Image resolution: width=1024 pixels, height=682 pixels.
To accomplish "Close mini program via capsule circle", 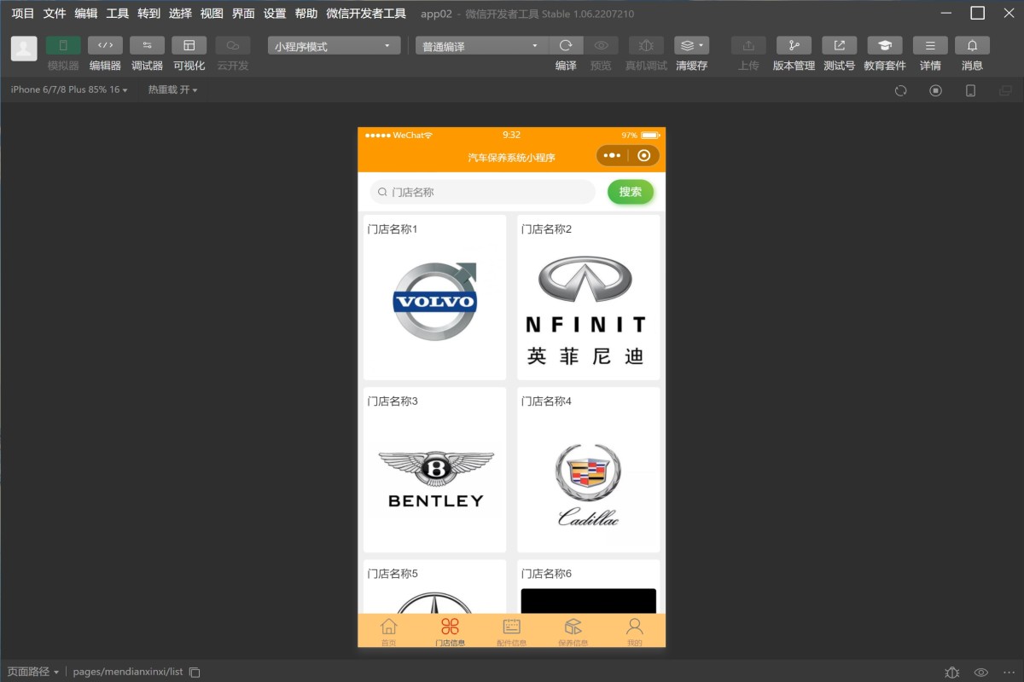I will (x=644, y=156).
